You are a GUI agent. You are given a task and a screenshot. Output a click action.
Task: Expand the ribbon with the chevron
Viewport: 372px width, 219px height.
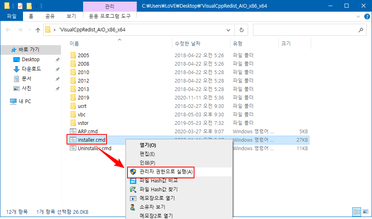tap(358, 17)
